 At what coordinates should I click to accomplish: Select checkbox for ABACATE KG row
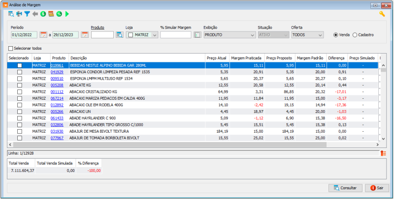tap(19, 85)
